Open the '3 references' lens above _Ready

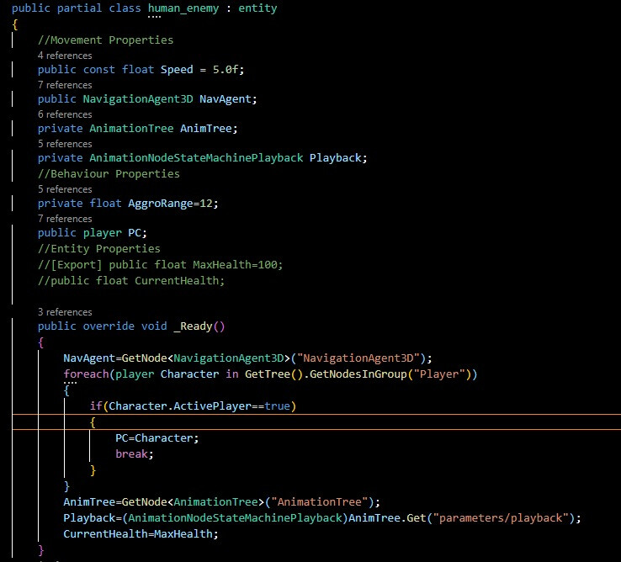(65, 312)
